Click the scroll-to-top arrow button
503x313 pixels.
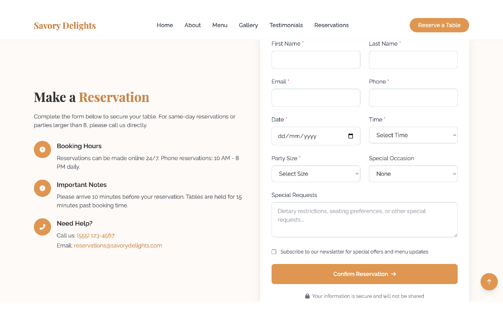[489, 282]
